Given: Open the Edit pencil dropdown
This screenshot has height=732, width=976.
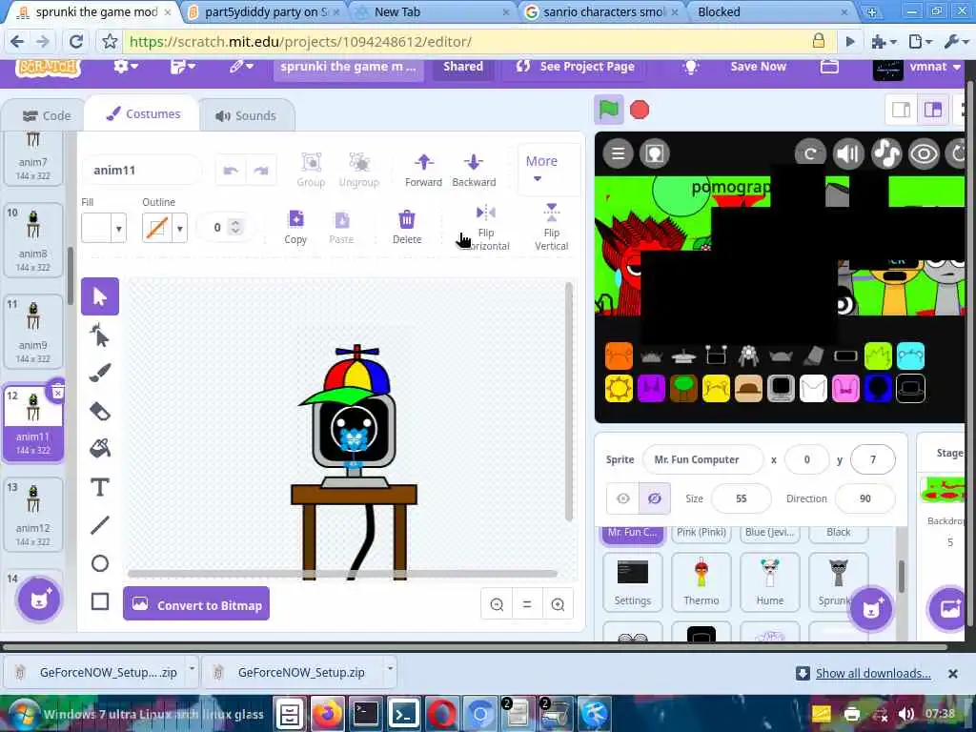Looking at the screenshot, I should click(x=241, y=67).
